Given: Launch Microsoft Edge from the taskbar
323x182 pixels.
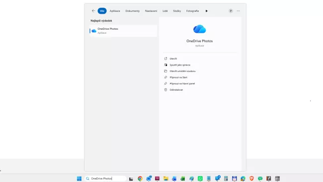Looking at the screenshot, I should (243, 179).
